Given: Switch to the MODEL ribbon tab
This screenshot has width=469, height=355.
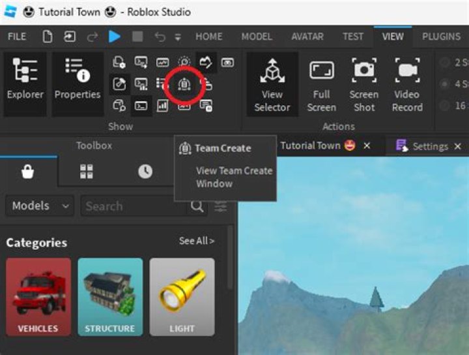Looking at the screenshot, I should point(257,37).
